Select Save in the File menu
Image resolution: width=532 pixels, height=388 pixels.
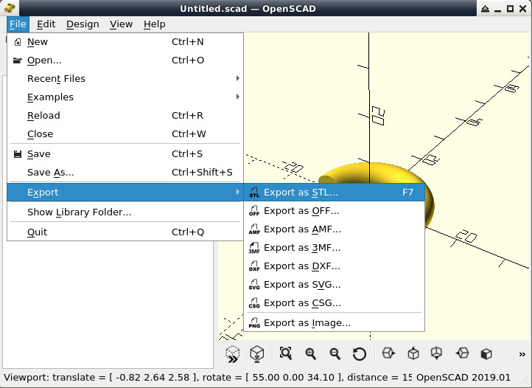click(x=125, y=154)
